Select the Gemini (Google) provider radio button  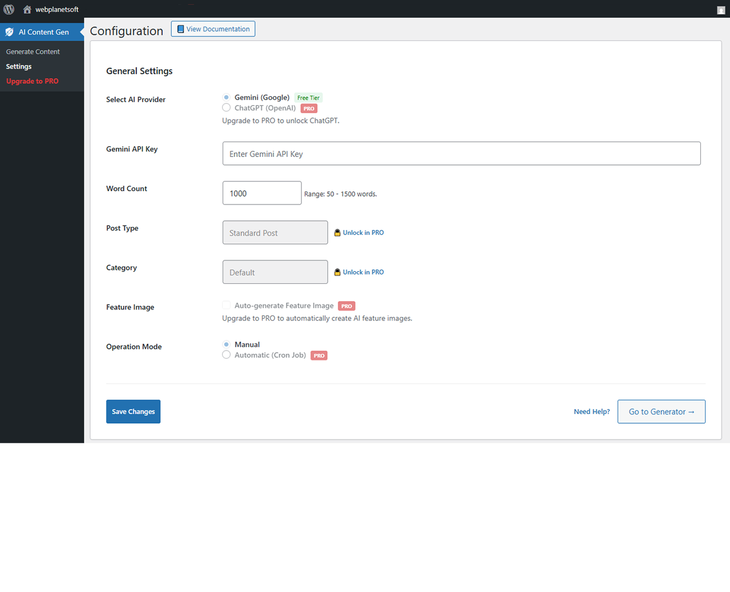[x=226, y=97]
